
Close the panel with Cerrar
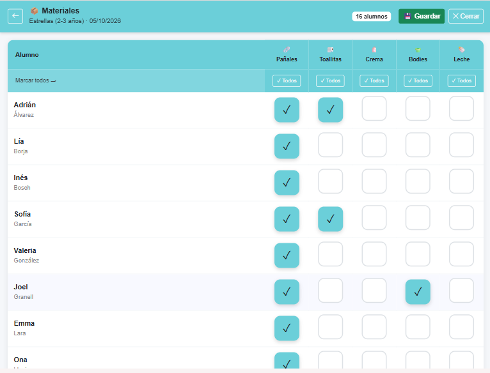[466, 16]
